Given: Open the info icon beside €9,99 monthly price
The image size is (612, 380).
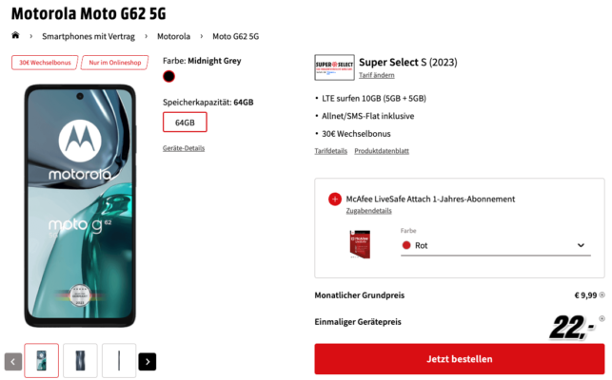Looking at the screenshot, I should tap(602, 295).
